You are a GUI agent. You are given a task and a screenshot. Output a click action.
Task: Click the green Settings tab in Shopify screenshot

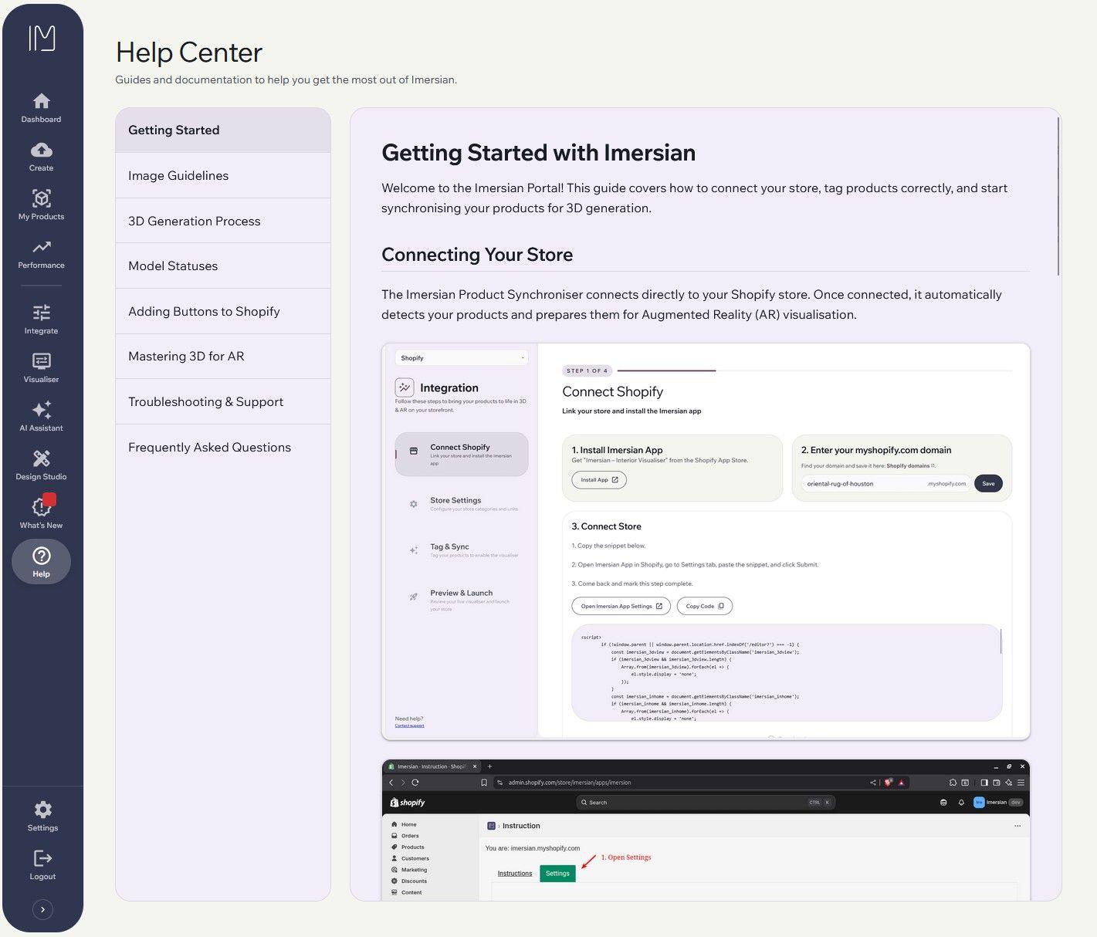point(557,874)
